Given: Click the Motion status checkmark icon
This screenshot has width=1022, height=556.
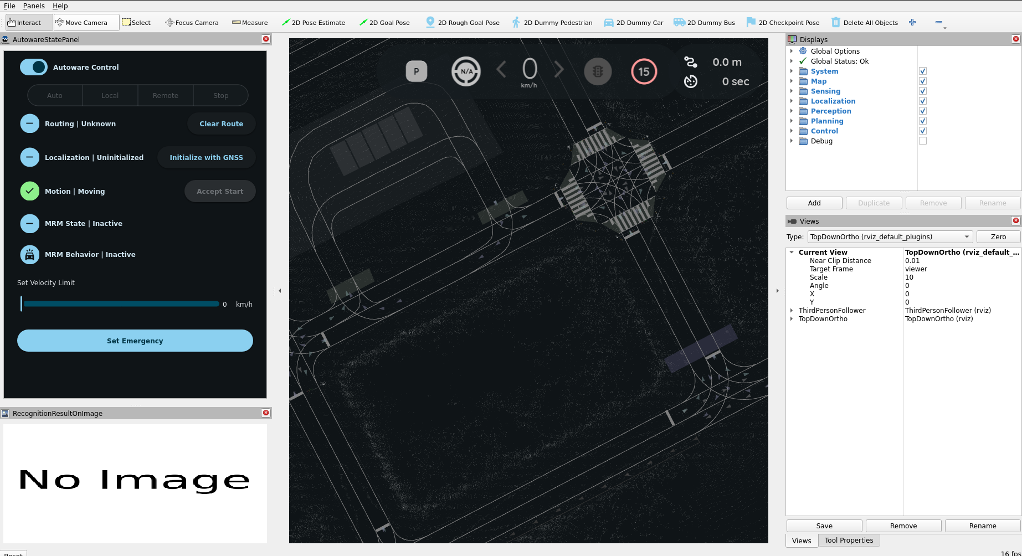Looking at the screenshot, I should click(x=30, y=191).
